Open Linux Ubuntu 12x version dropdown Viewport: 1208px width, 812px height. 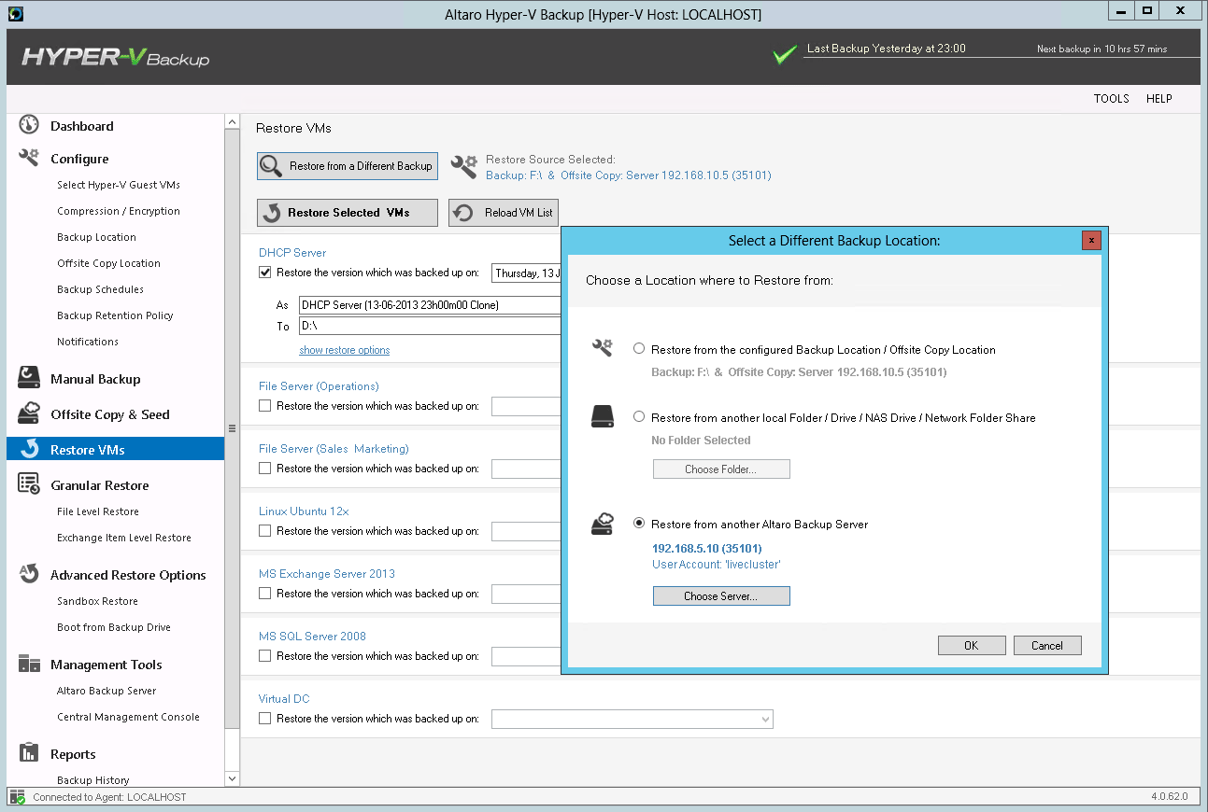click(x=526, y=531)
